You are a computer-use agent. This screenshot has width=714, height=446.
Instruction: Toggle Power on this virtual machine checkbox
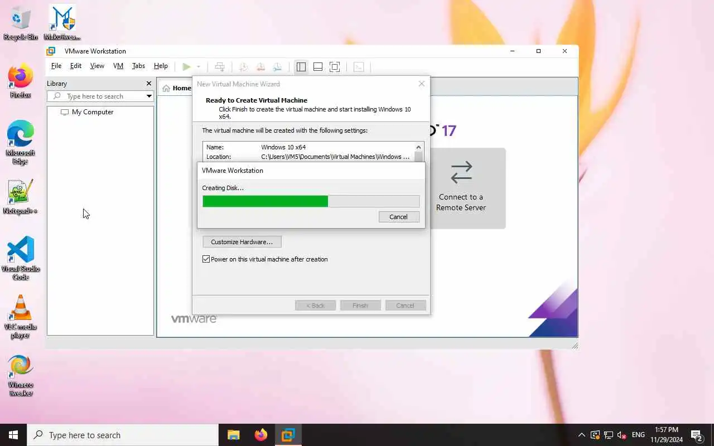pos(206,259)
